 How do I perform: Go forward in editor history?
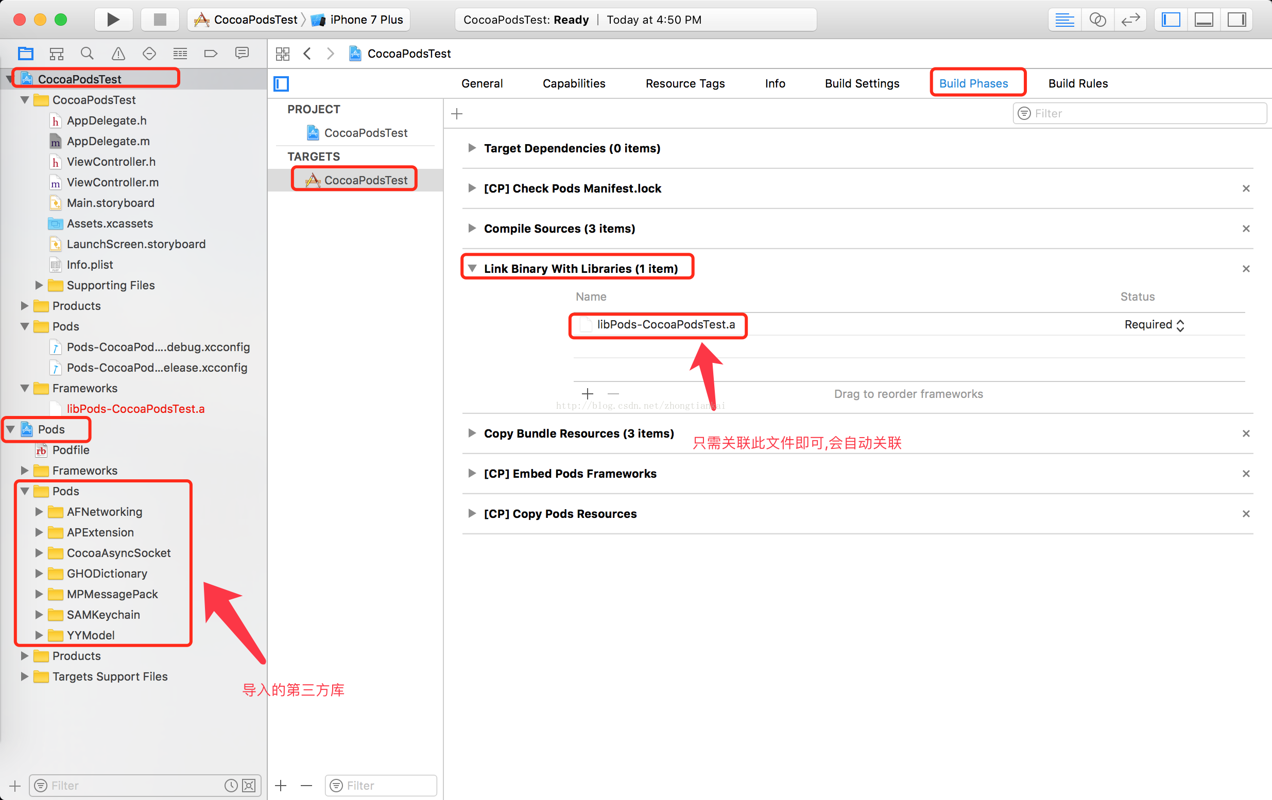point(331,54)
